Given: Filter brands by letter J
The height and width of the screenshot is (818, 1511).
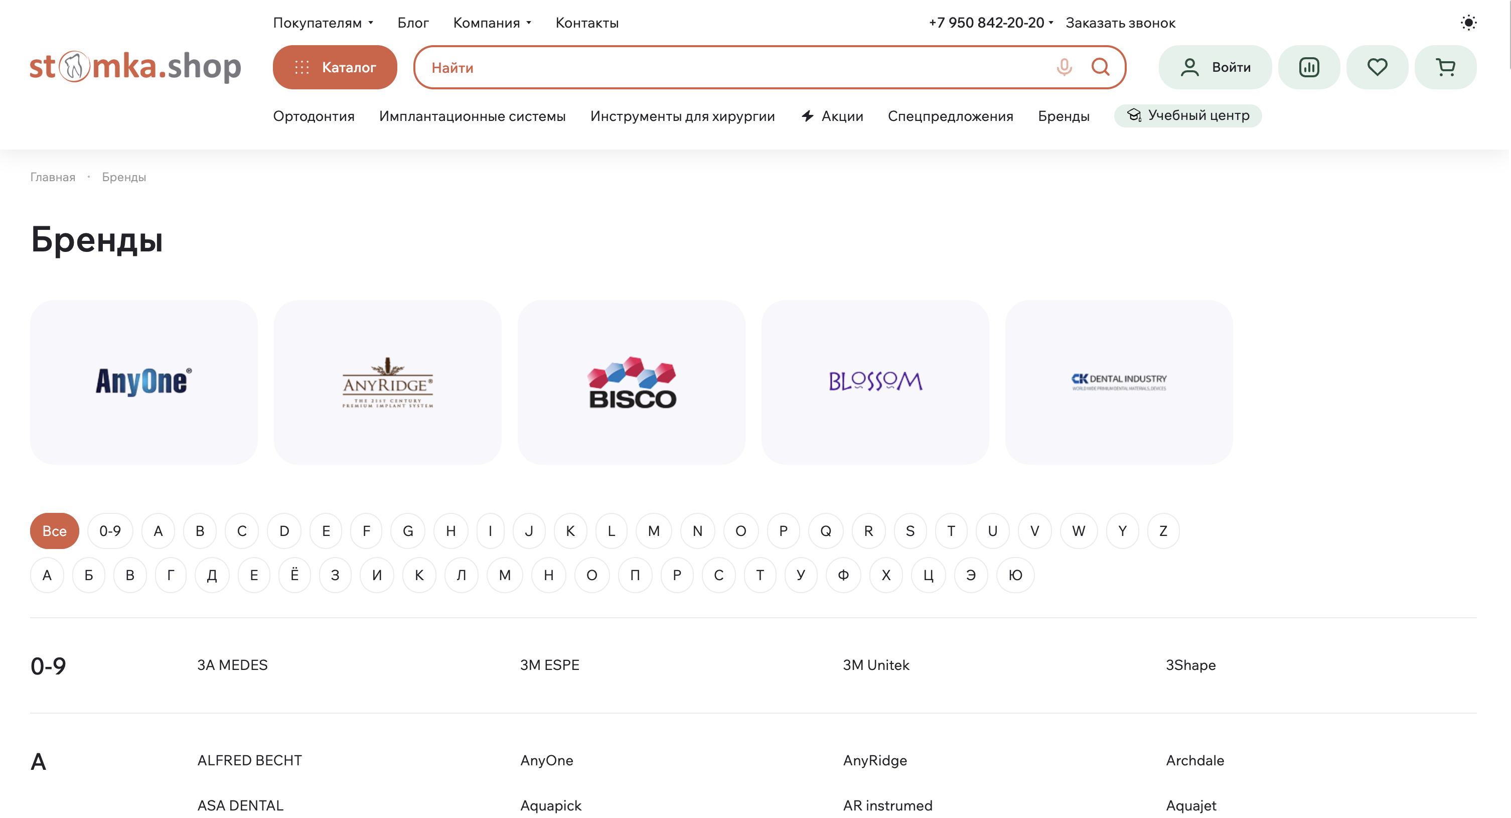Looking at the screenshot, I should click(x=529, y=530).
